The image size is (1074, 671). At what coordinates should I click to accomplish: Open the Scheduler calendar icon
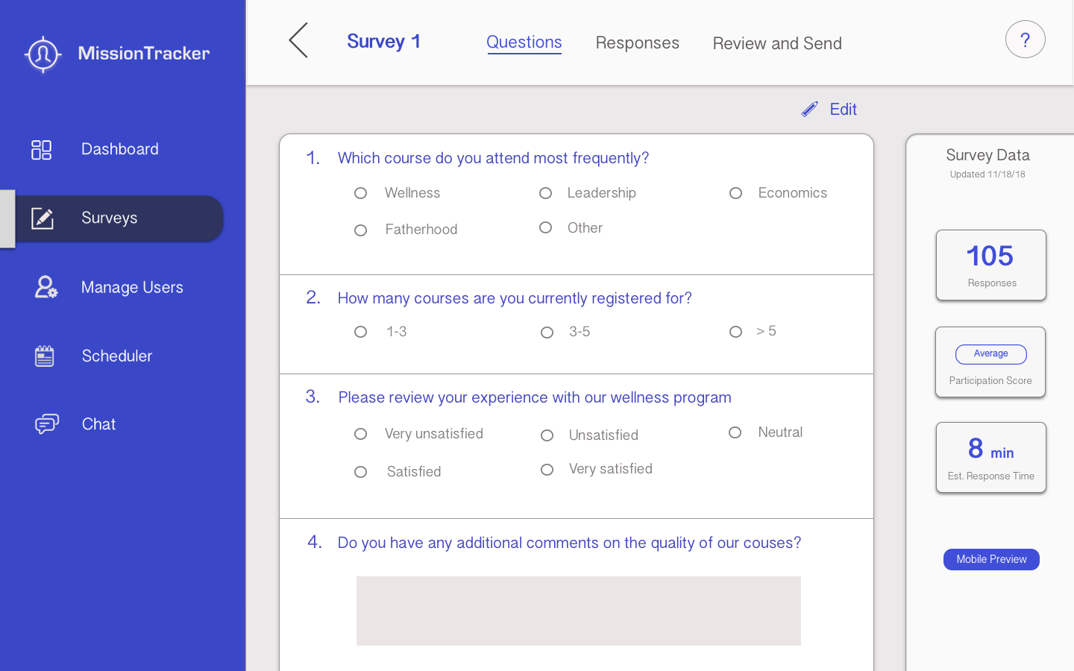pyautogui.click(x=45, y=356)
